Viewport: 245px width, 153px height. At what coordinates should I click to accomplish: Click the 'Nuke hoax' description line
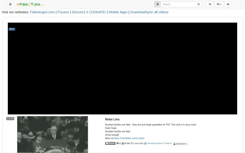(x=111, y=128)
